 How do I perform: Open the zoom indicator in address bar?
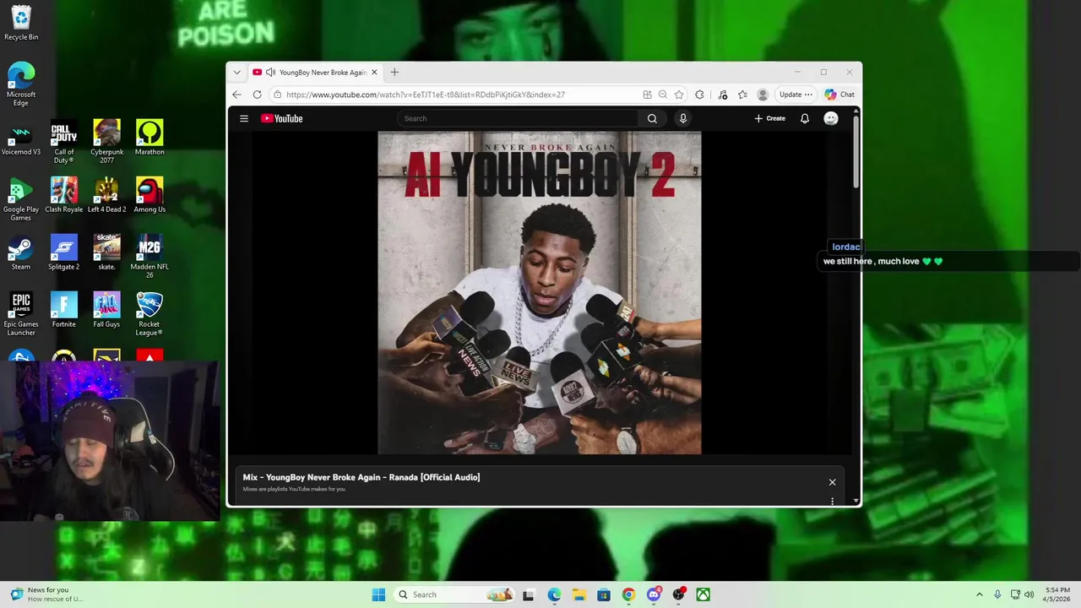click(x=663, y=95)
